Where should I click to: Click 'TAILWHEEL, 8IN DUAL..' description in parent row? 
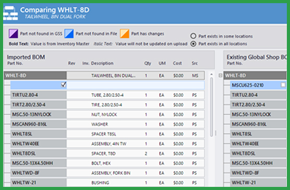[x=113, y=75]
